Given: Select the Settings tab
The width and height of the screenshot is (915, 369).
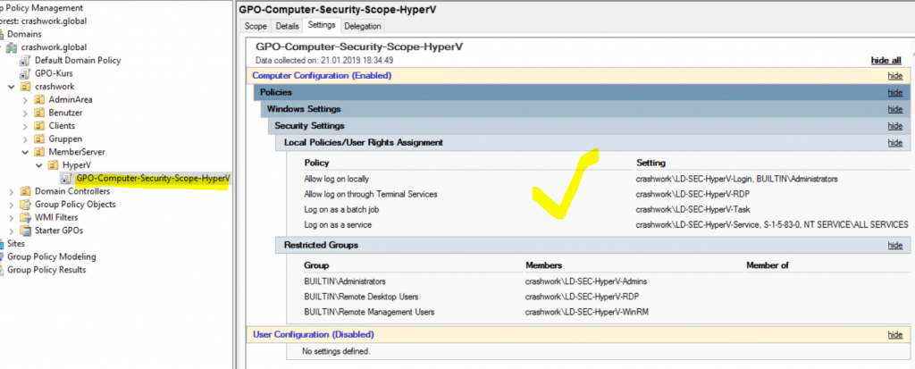Looking at the screenshot, I should point(322,25).
